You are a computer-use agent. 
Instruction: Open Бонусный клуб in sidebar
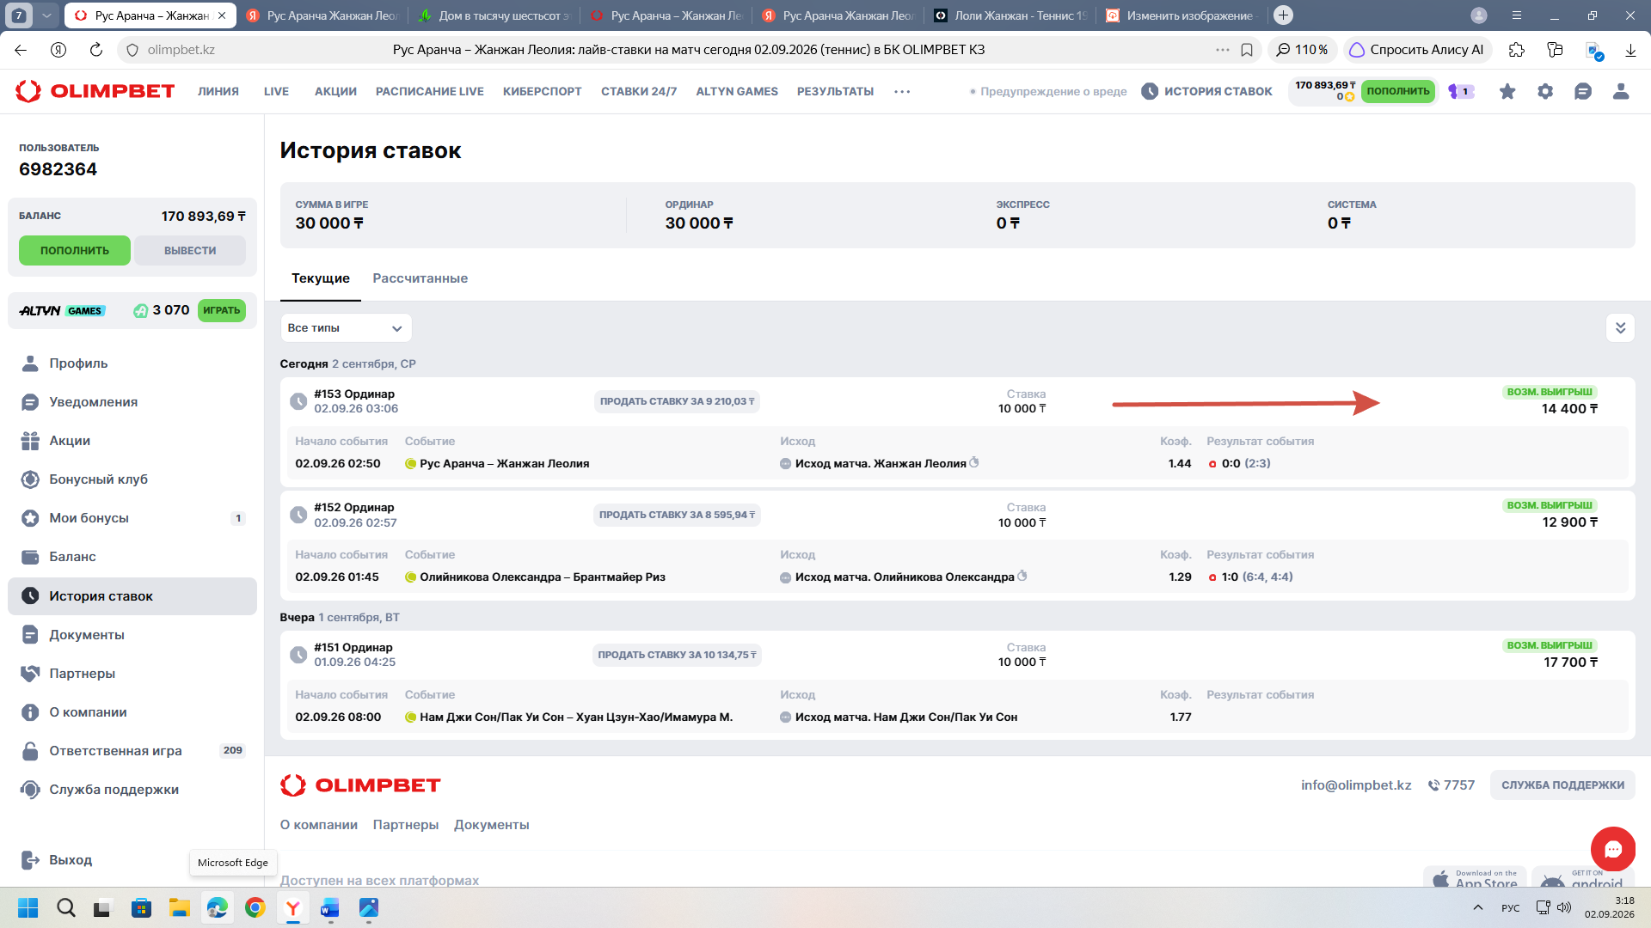[x=132, y=479]
